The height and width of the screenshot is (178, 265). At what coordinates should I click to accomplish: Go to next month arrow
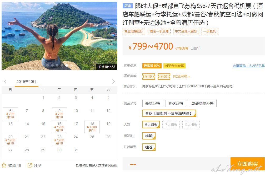[113, 82]
